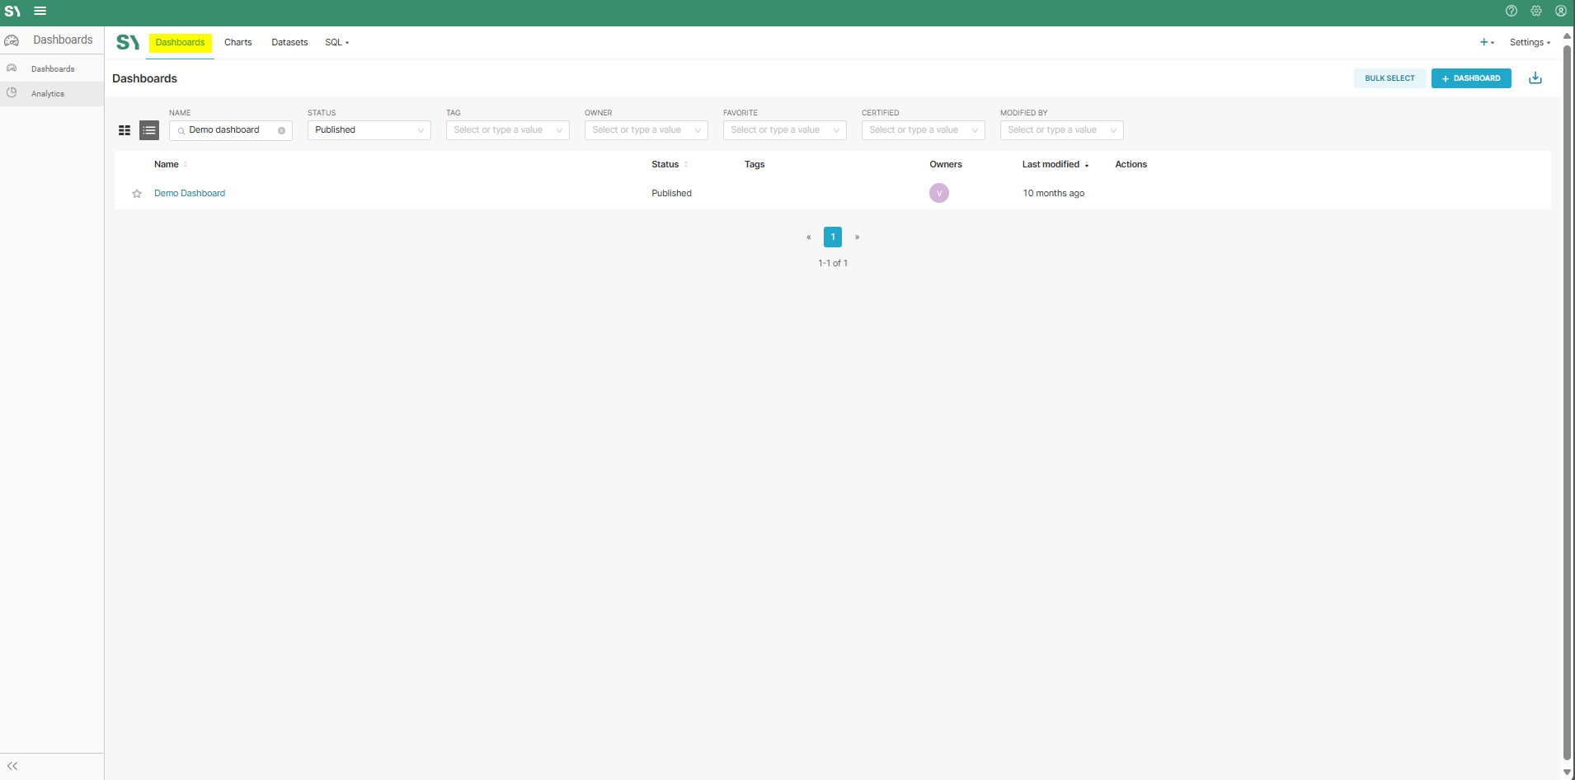1575x780 pixels.
Task: Expand the Owner filter dropdown
Action: tap(646, 130)
